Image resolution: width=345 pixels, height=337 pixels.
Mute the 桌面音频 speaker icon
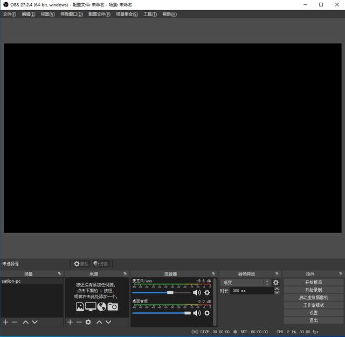[x=197, y=313]
